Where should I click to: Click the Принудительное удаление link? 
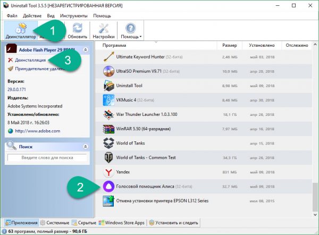(x=40, y=69)
